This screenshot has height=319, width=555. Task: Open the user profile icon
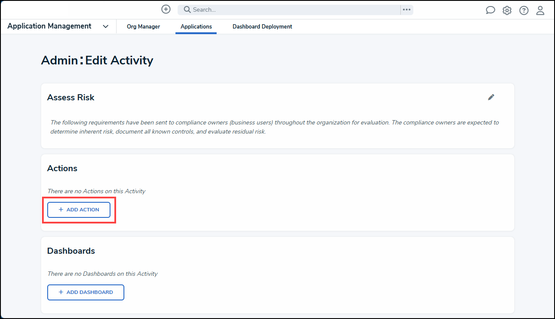[540, 10]
